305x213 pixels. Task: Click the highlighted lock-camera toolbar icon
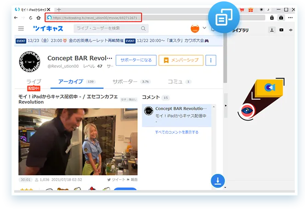point(281,18)
